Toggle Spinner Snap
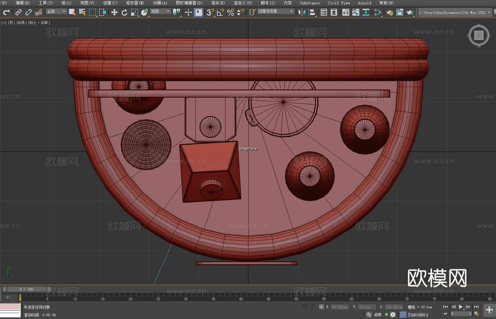Viewport: 496px width, 319px height. tap(240, 12)
